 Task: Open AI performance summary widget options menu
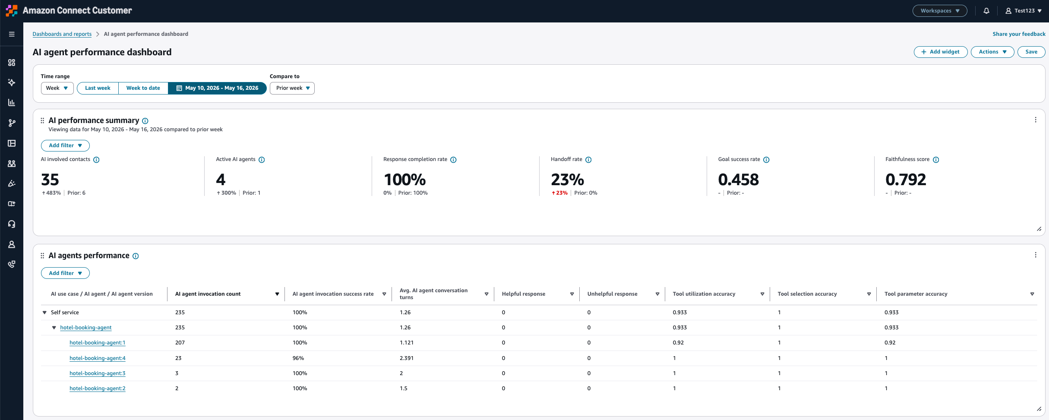[x=1035, y=120]
